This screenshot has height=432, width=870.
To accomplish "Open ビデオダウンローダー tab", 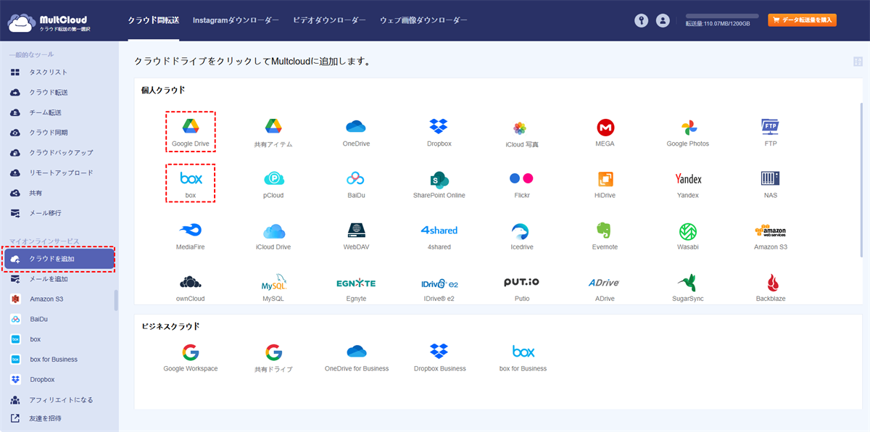I will pyautogui.click(x=329, y=20).
